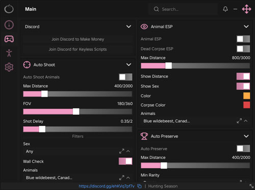Collapse the Auto Shoot section

tap(129, 65)
